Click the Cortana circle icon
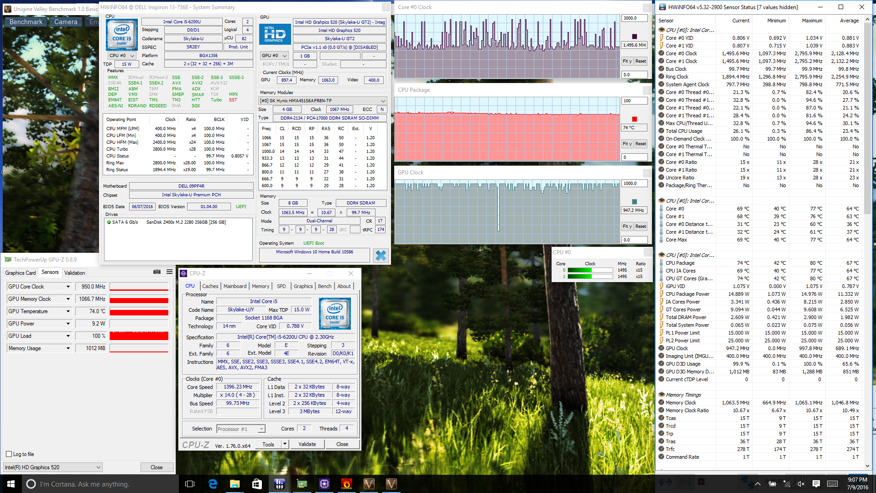The width and height of the screenshot is (876, 493). 31,484
